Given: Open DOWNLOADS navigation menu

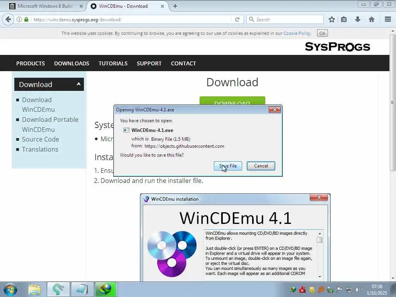Looking at the screenshot, I should pos(72,63).
